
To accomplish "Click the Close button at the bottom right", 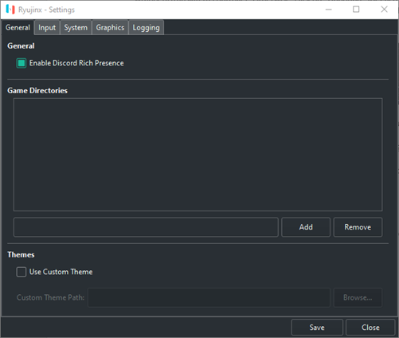I will [370, 328].
